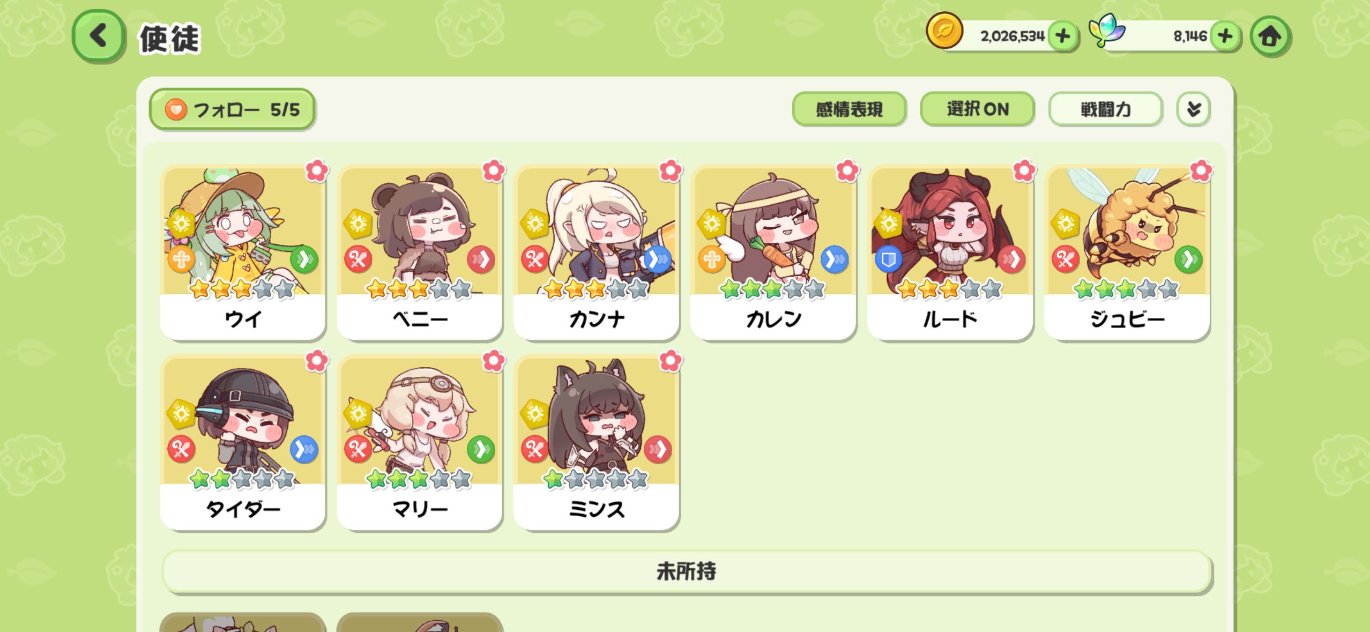Click the crossed swords icon on ミンス card
The height and width of the screenshot is (632, 1370).
pos(534,449)
